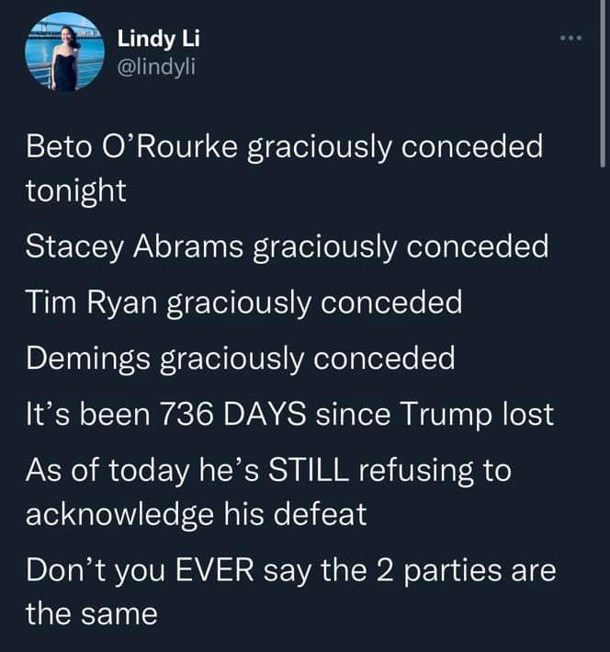Click the capitalized word EVER
610x652 pixels.
click(x=214, y=570)
